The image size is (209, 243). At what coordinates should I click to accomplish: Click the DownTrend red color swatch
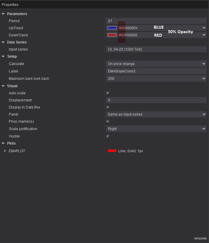(x=112, y=35)
